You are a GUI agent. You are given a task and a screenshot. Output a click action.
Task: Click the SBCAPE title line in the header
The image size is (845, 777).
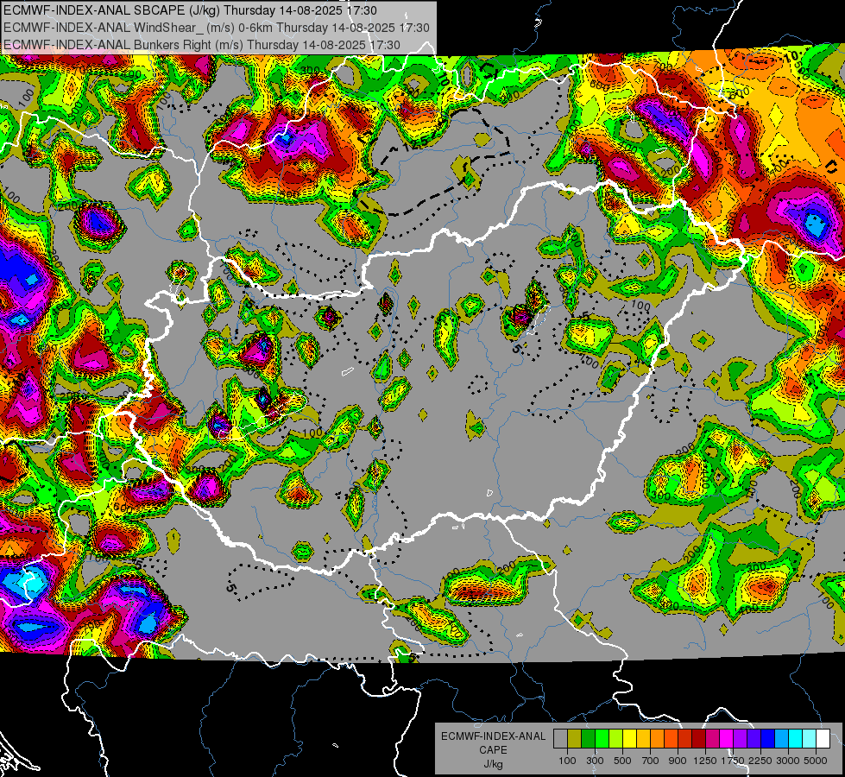190,10
